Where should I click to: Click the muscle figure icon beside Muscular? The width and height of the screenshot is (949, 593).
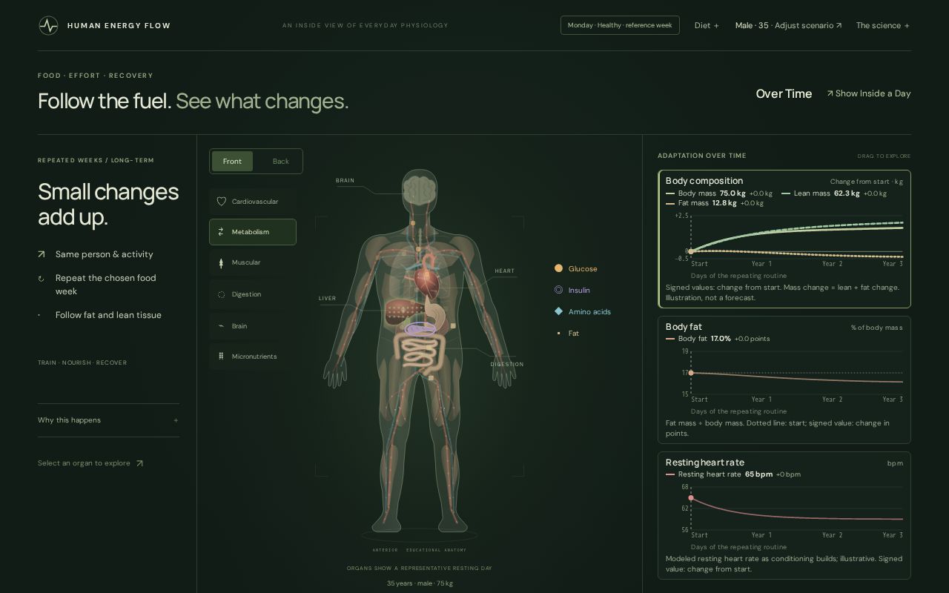[221, 262]
